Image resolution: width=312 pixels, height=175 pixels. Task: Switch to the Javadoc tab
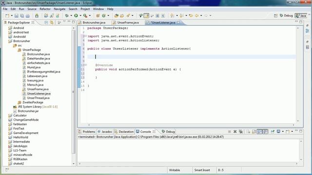point(105,132)
